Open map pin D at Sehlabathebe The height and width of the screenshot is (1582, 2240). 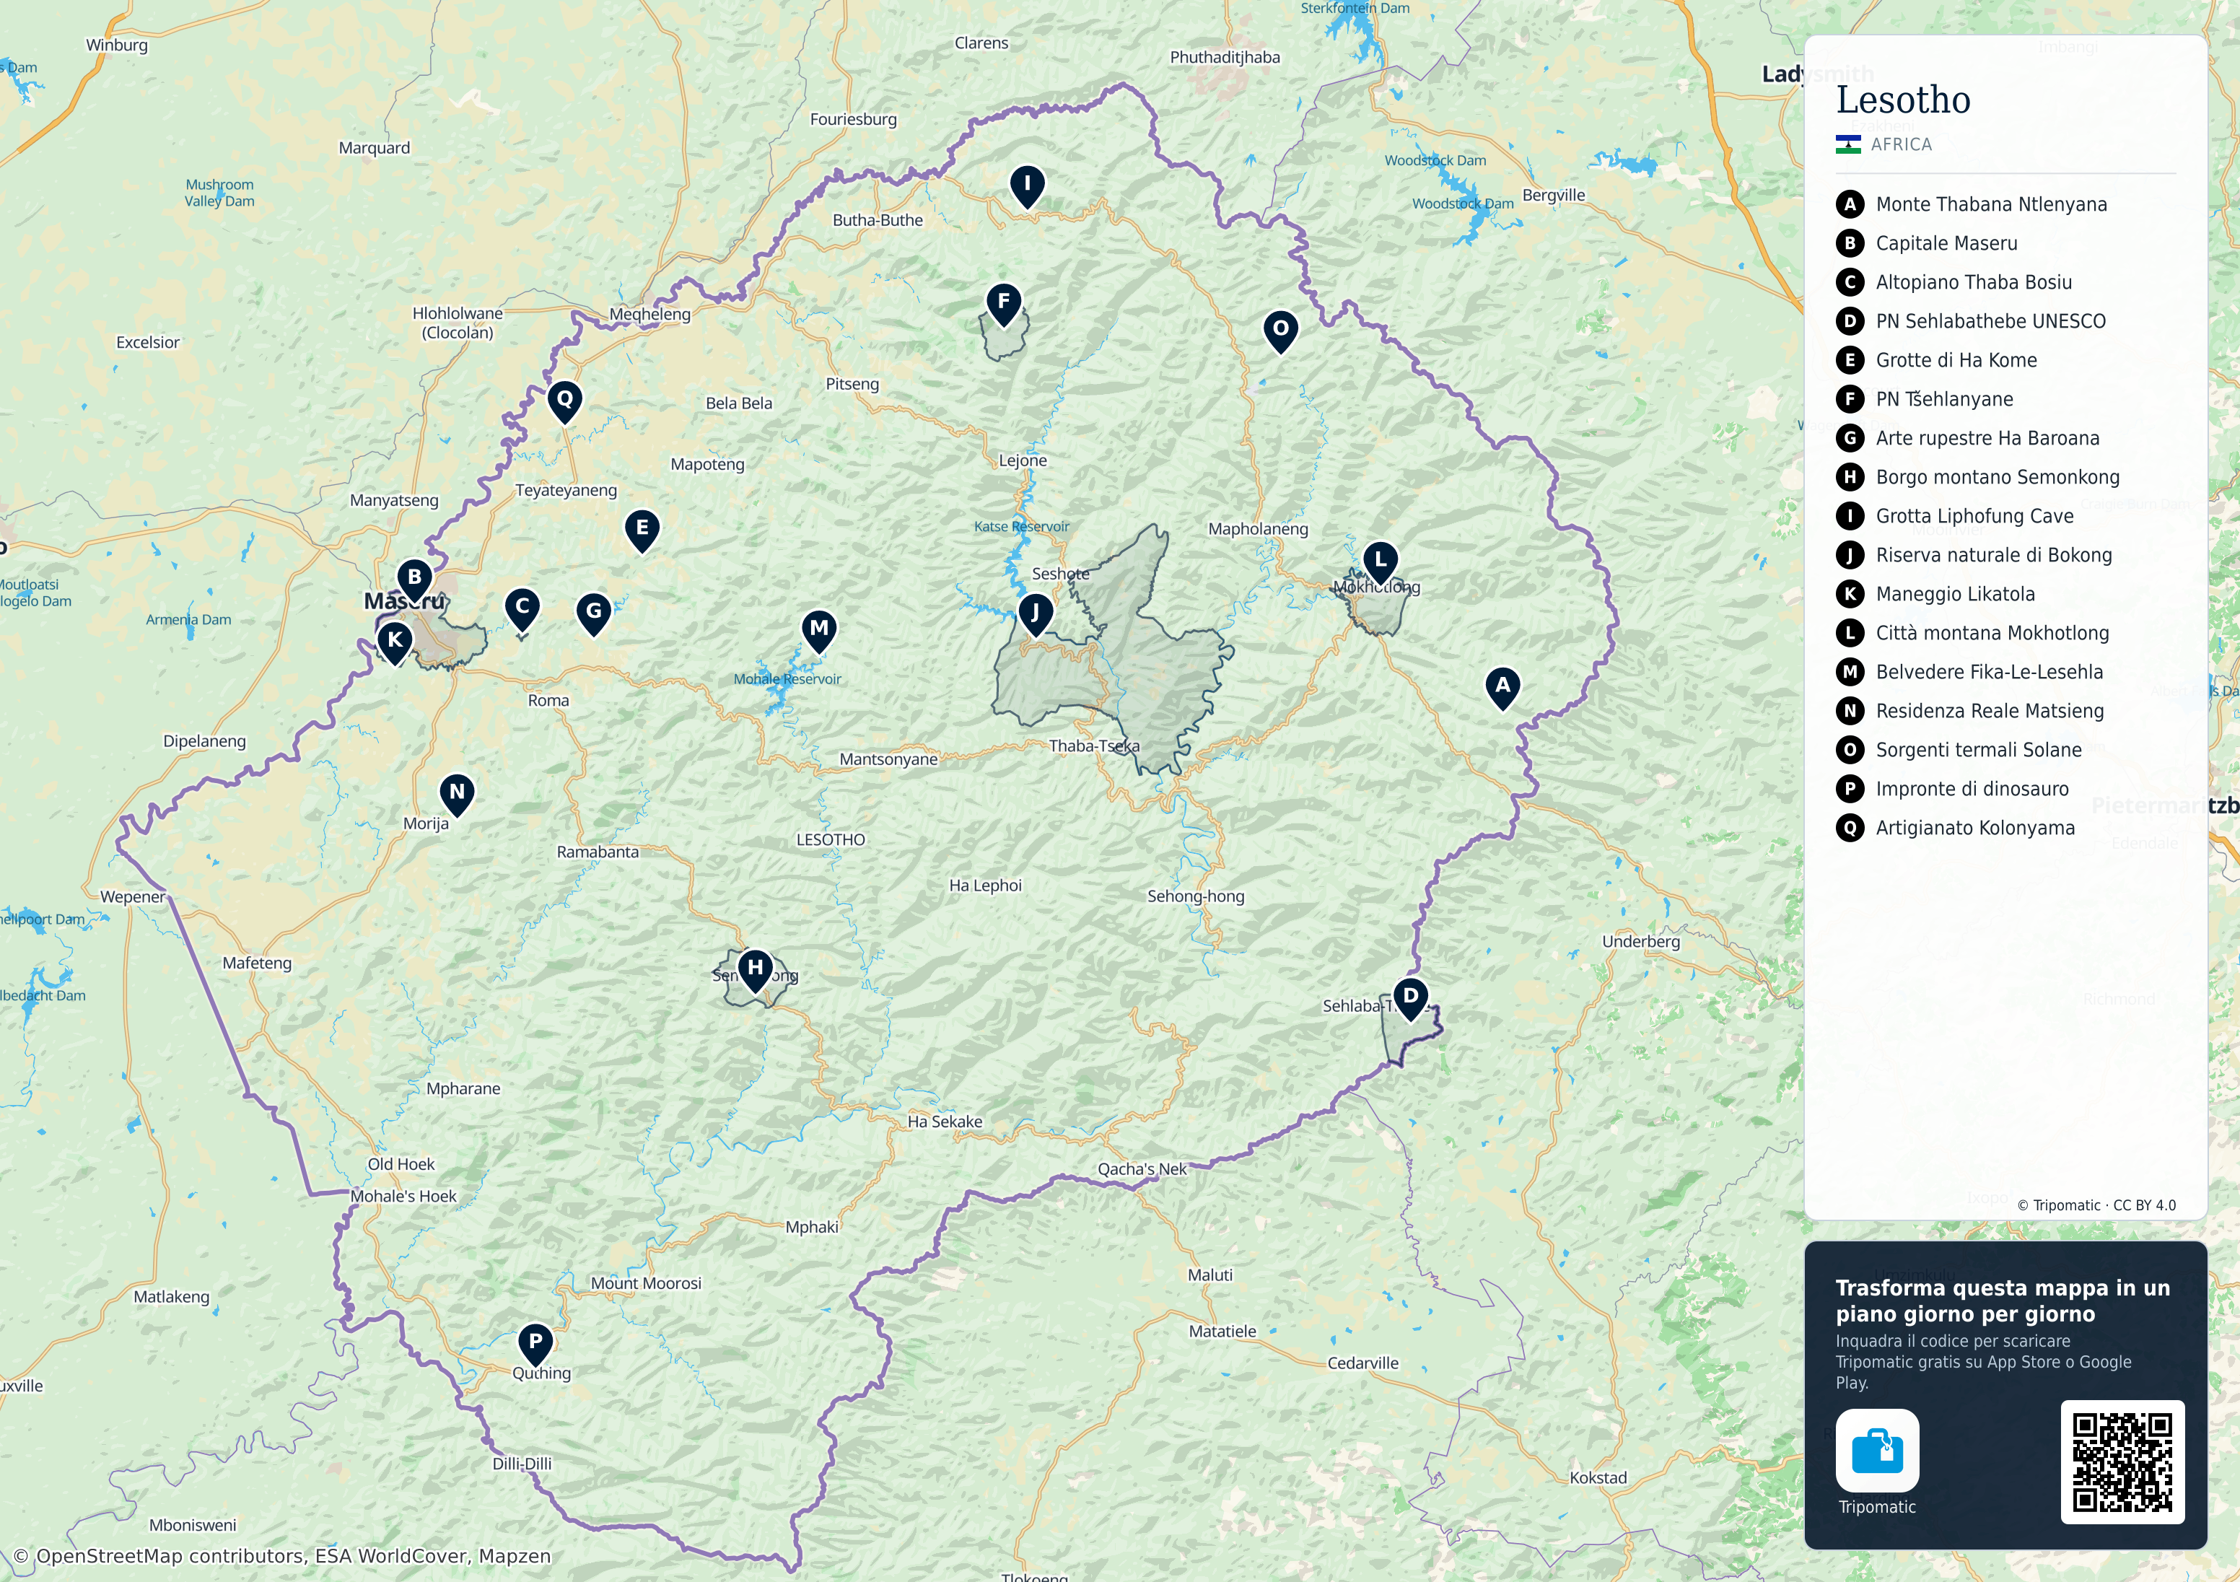[1410, 998]
